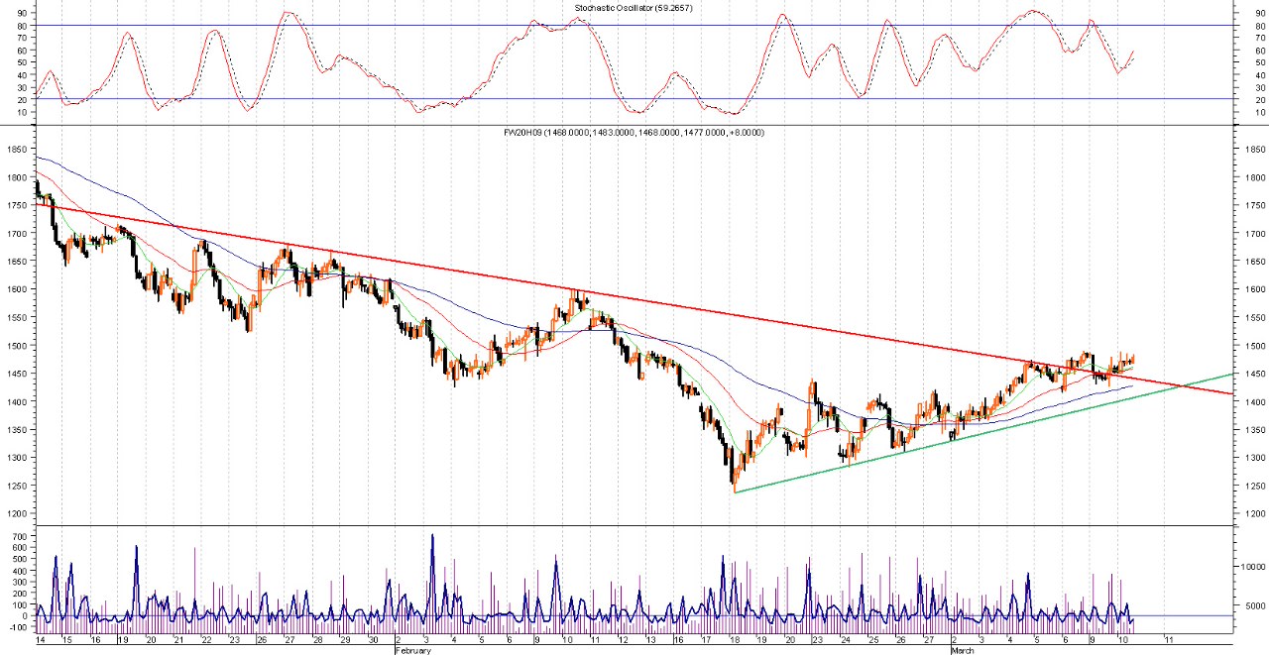1269x655 pixels.
Task: Select the blue overbought line at level 80
Action: tap(634, 25)
